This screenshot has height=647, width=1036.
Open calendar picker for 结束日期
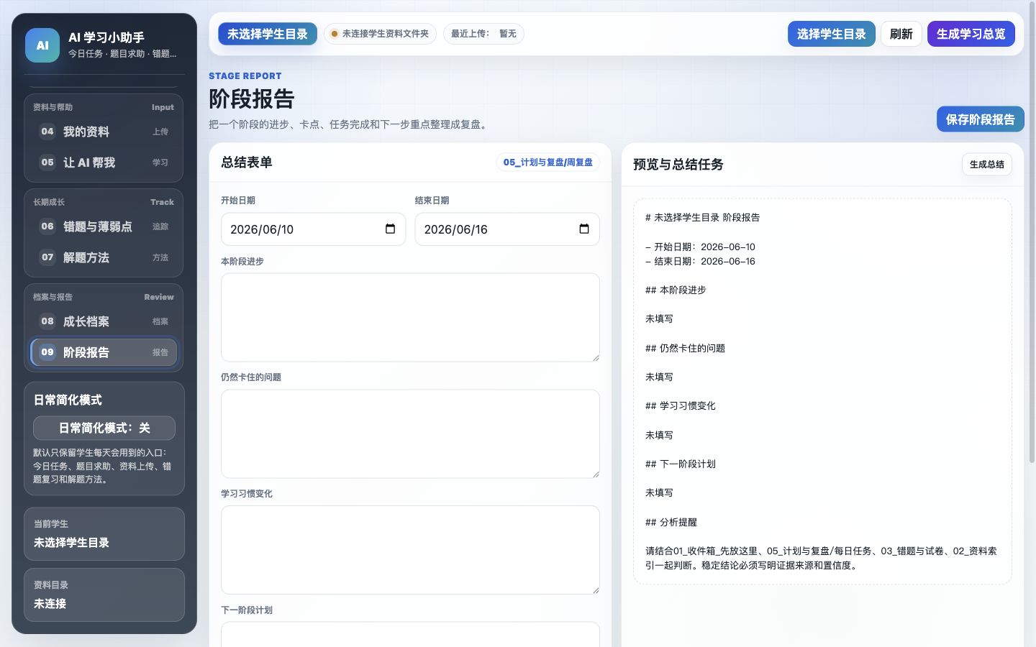(x=584, y=229)
